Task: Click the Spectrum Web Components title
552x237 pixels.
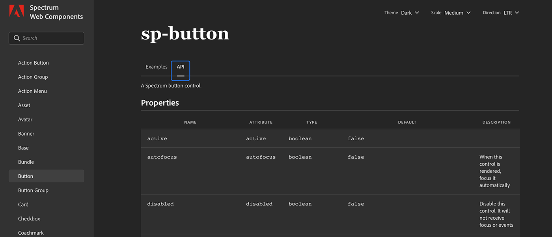Action: coord(56,12)
